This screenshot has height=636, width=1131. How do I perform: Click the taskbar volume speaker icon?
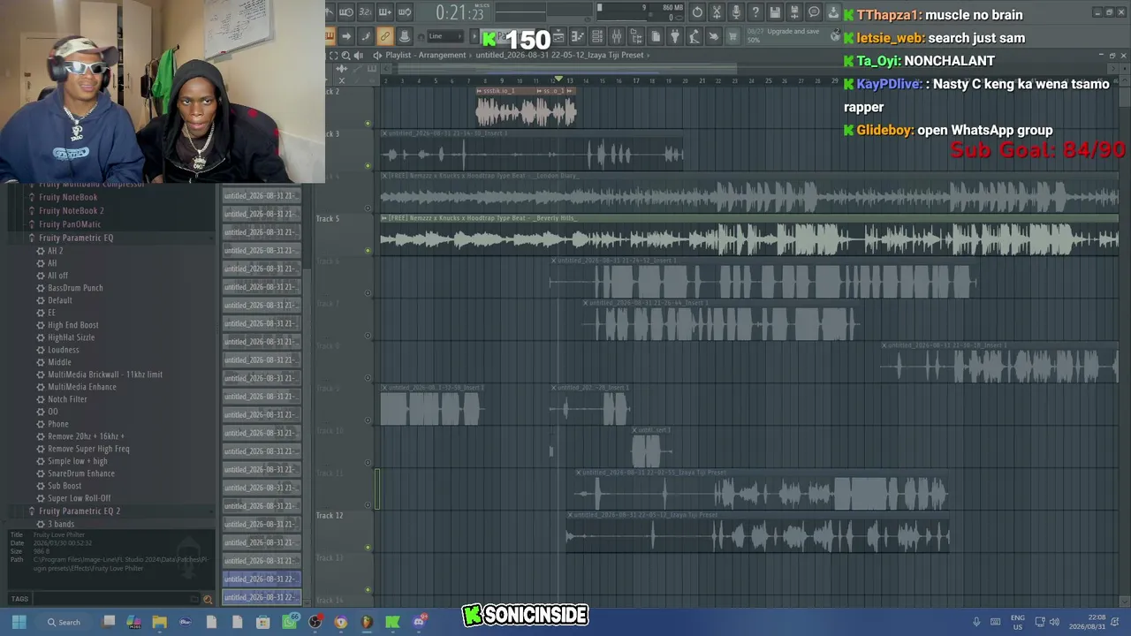point(1053,622)
